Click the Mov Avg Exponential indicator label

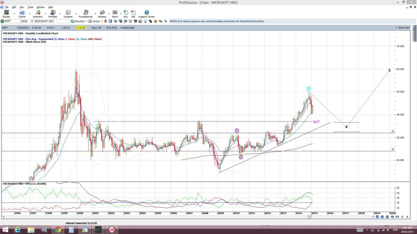click(52, 39)
